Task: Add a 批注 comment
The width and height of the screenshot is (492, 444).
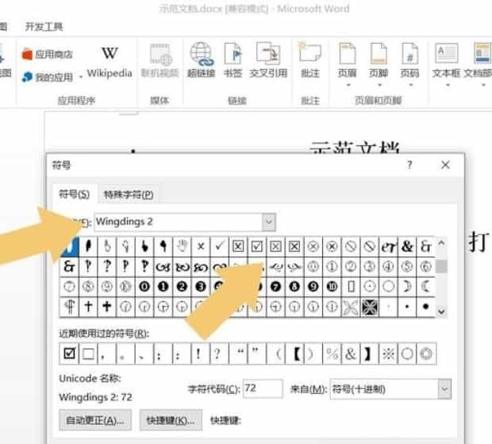Action: [310, 61]
